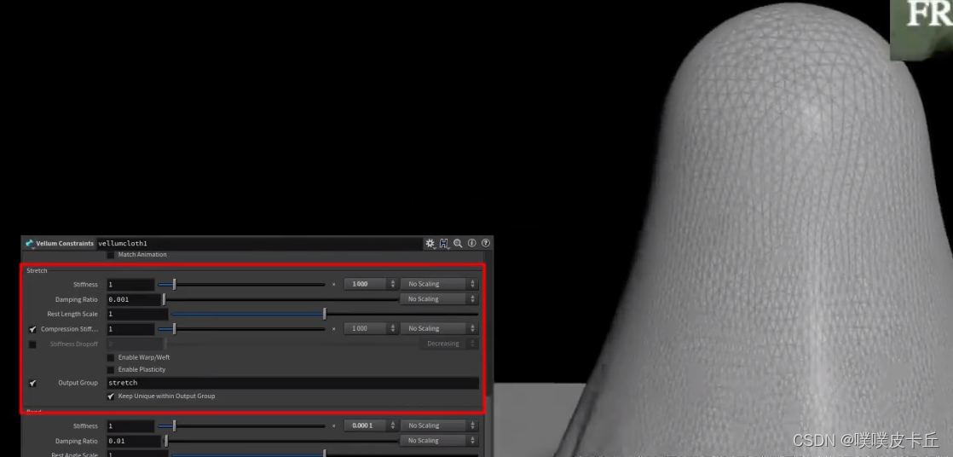Screen dimensions: 953x457
Task: Open Compression Stiffness No Scaling dropdown
Action: [x=440, y=328]
